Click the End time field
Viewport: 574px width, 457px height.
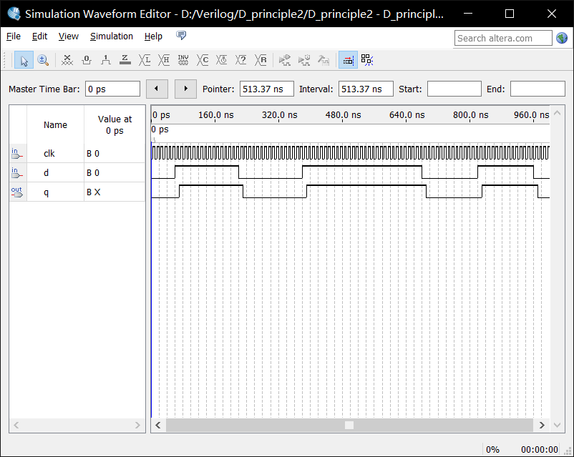click(537, 89)
